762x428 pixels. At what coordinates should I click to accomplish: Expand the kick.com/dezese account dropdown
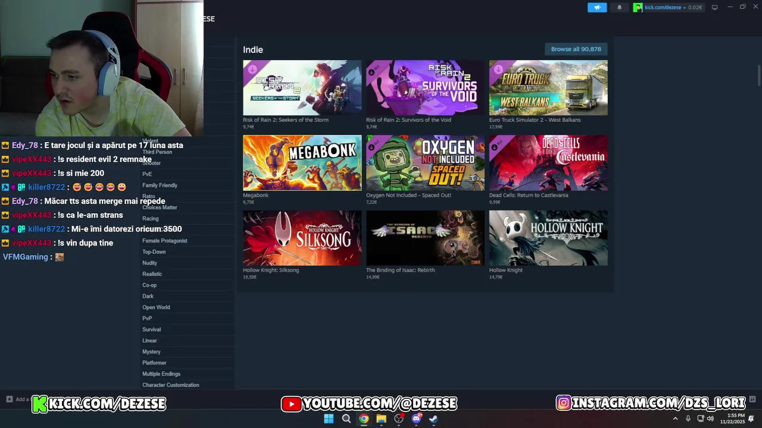[x=685, y=7]
